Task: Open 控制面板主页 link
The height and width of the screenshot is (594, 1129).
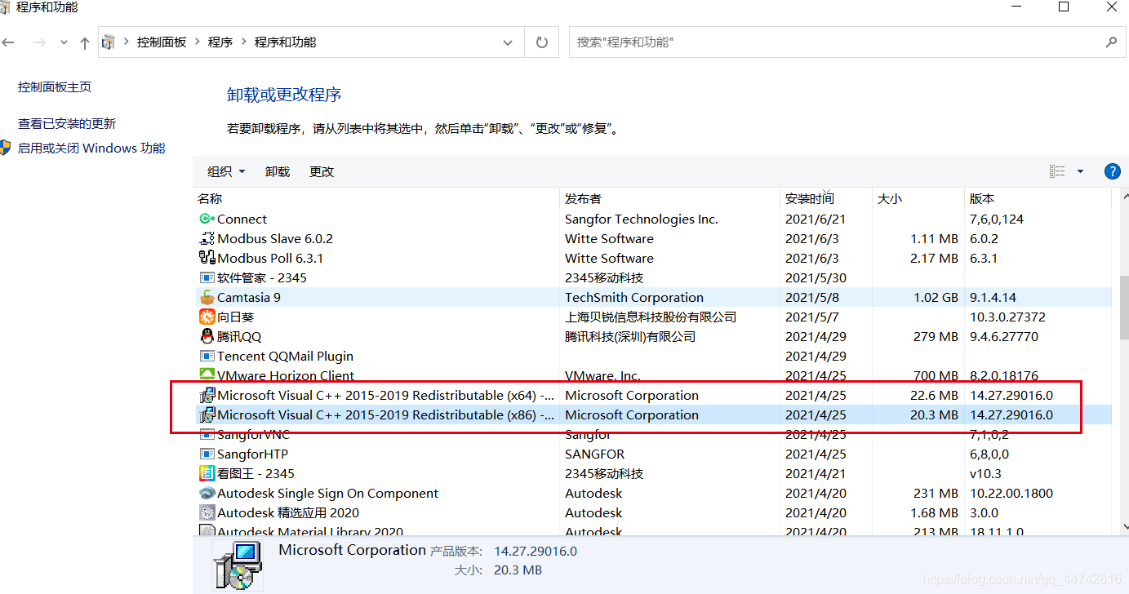Action: [x=55, y=86]
